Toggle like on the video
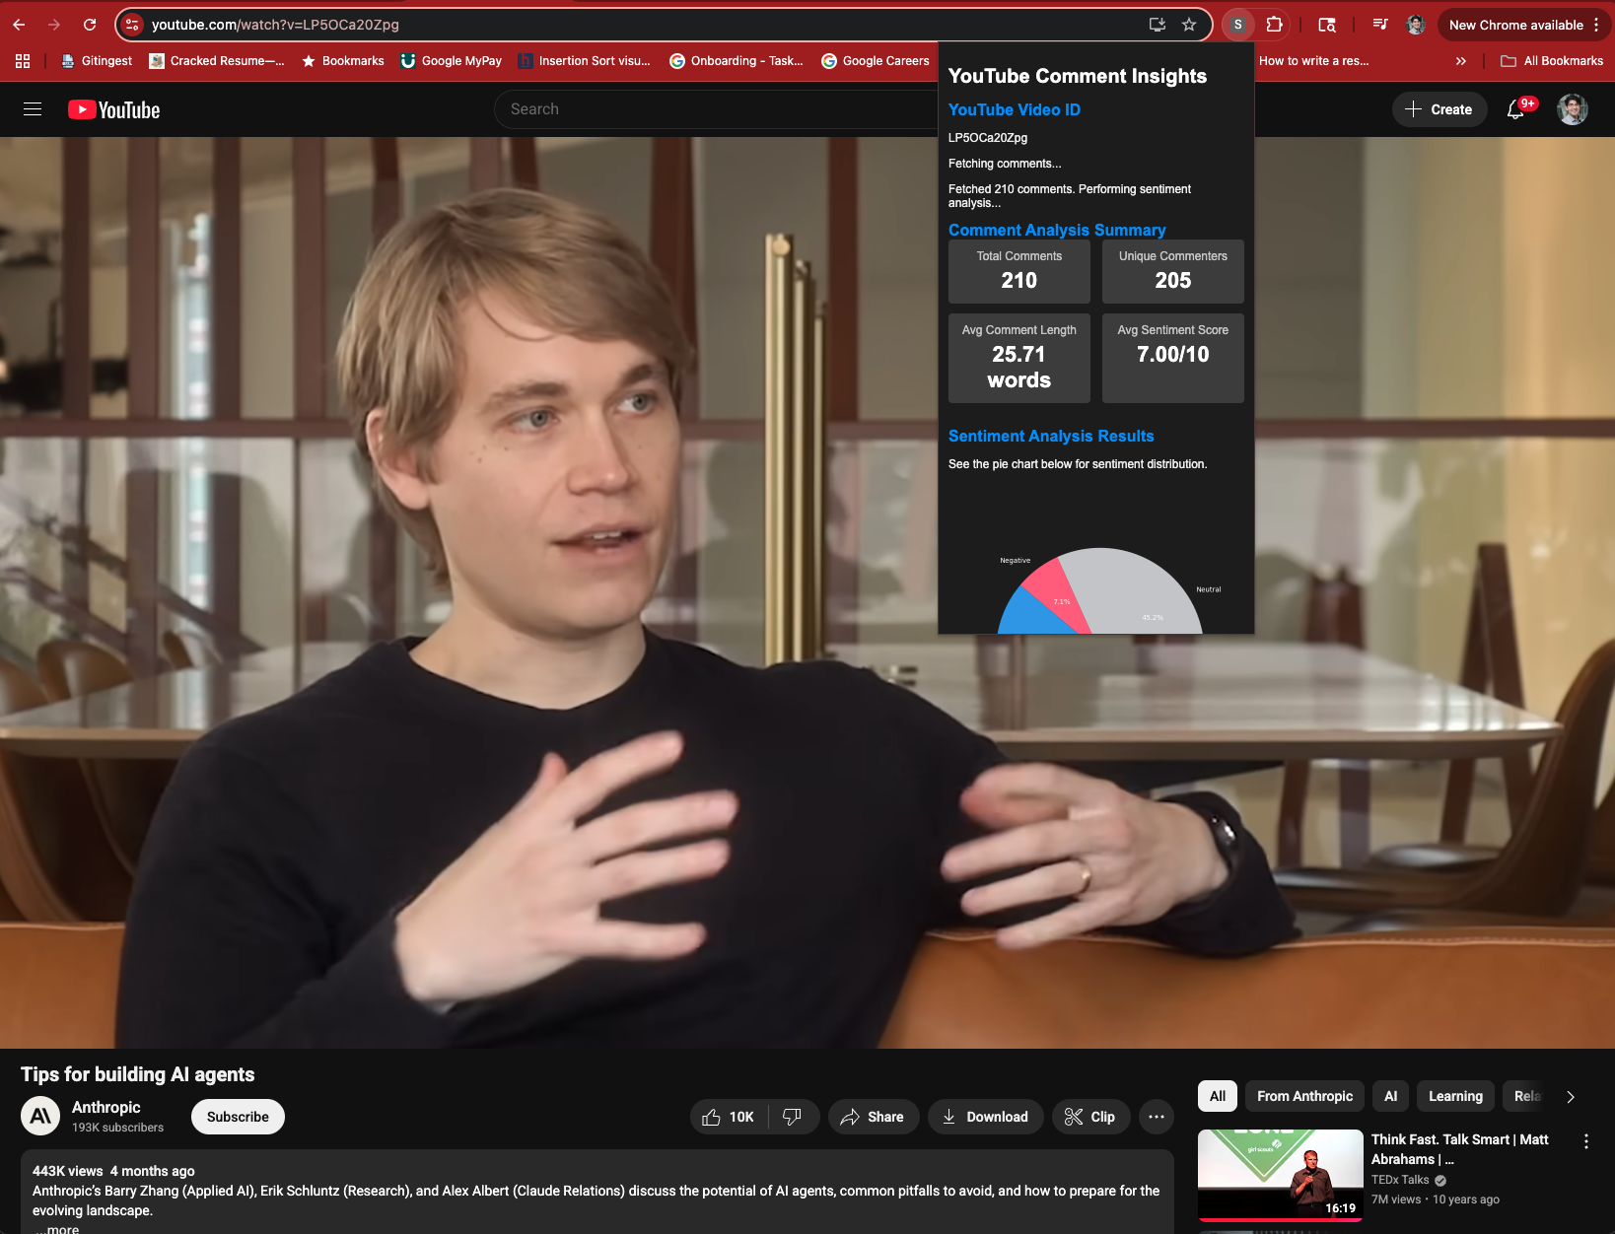 728,1117
